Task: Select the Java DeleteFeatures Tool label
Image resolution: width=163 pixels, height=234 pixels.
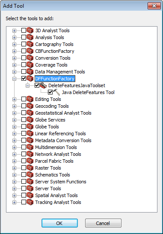Action: tap(88, 92)
